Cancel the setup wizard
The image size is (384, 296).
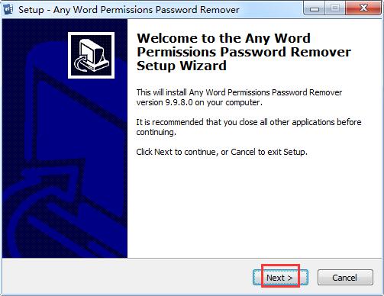(x=345, y=278)
